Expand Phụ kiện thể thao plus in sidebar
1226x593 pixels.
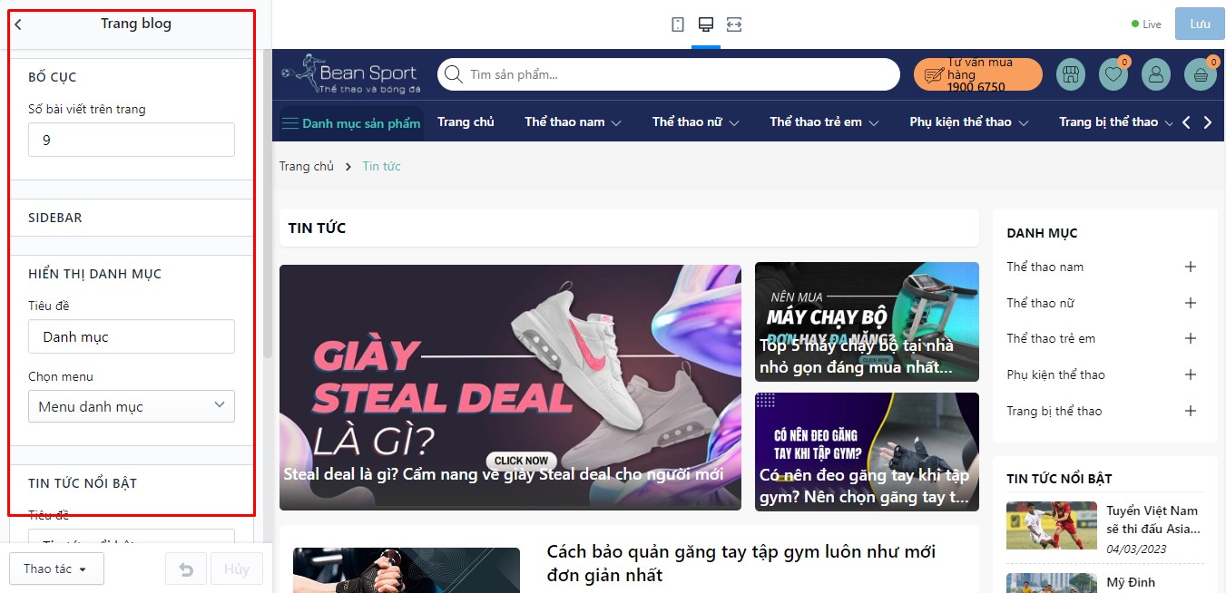[x=1191, y=374]
